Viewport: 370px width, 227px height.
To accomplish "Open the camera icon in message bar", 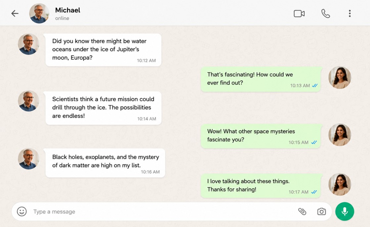I will click(321, 211).
